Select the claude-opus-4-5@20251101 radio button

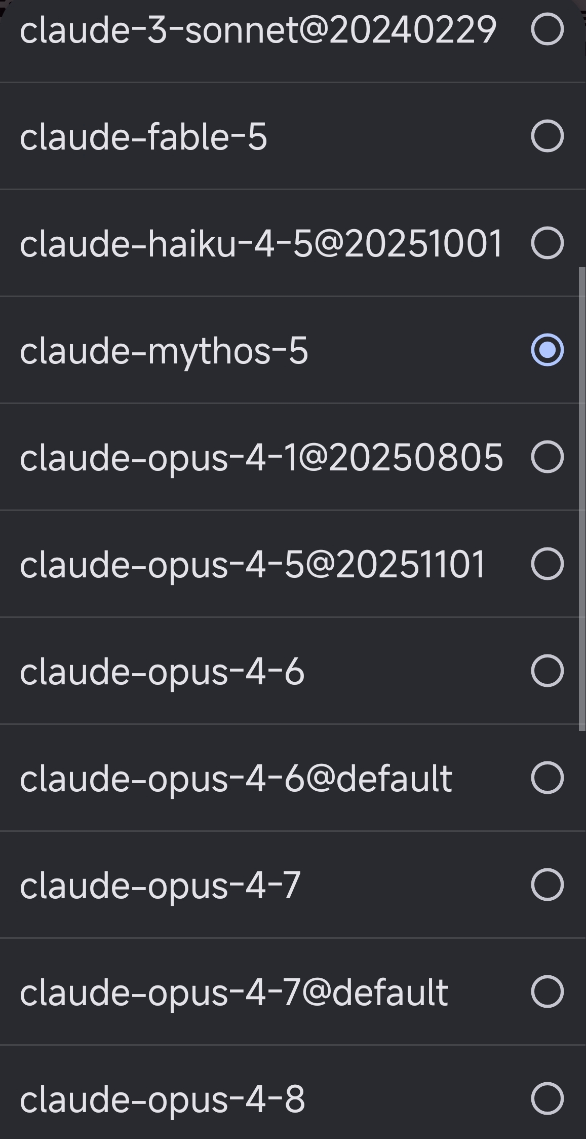click(547, 564)
